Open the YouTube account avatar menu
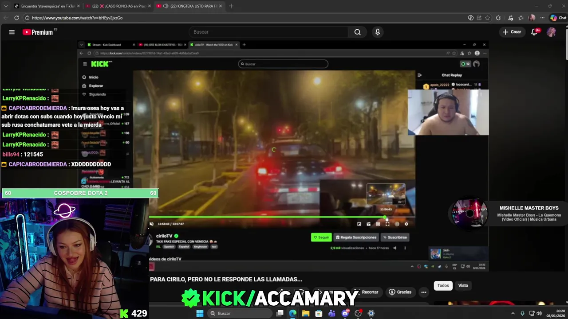The height and width of the screenshot is (319, 568). coord(551,32)
